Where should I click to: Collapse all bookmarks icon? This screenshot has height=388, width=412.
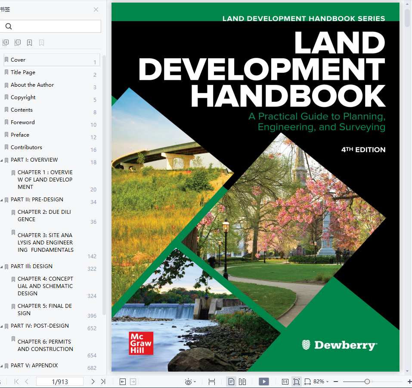tap(18, 42)
